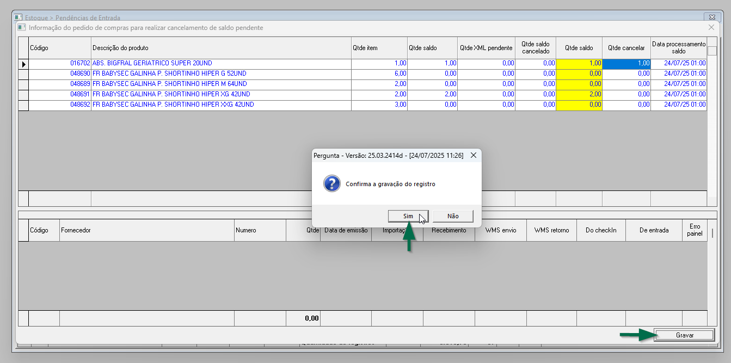
Task: Click the 'Informação do pedido' window title icon
Action: click(21, 27)
